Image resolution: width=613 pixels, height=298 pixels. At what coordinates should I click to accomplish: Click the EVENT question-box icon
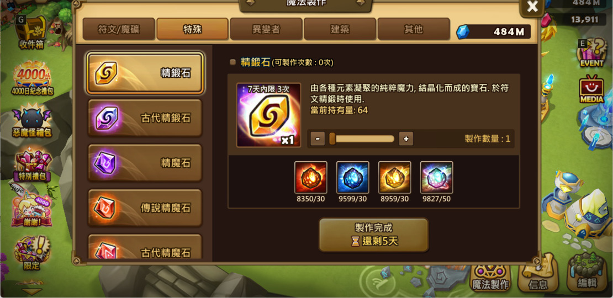click(591, 53)
